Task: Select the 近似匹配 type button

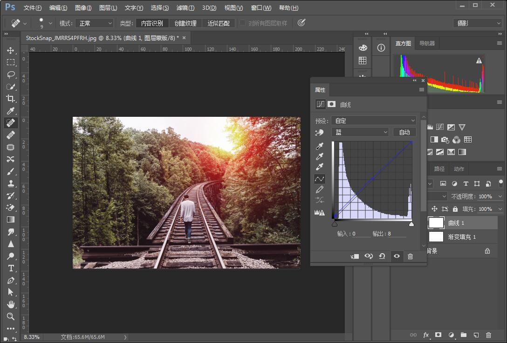Action: (218, 23)
